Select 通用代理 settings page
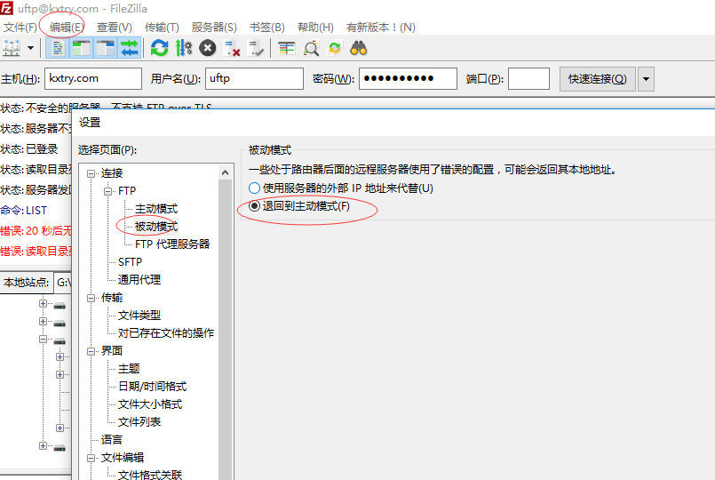Screen dimensions: 715x480 139,280
